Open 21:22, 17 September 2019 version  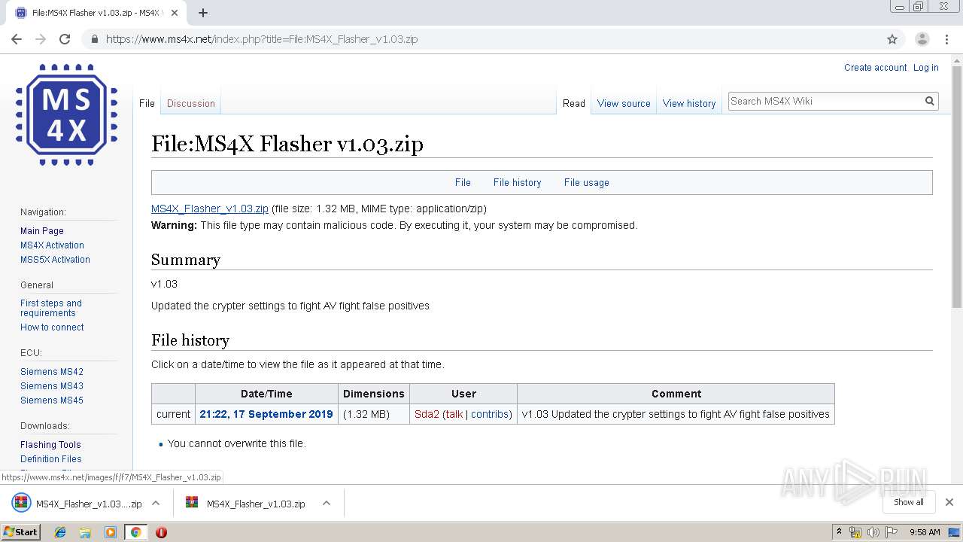pos(266,414)
